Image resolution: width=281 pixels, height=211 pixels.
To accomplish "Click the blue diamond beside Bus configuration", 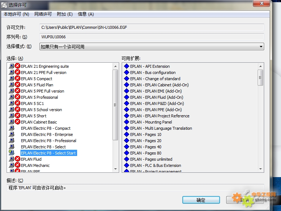I will [x=126, y=73].
